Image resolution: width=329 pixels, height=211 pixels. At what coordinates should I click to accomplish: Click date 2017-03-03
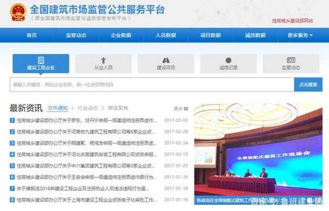[x=176, y=120]
